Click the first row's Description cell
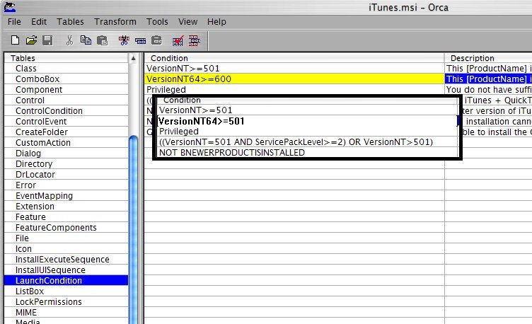 [x=489, y=68]
